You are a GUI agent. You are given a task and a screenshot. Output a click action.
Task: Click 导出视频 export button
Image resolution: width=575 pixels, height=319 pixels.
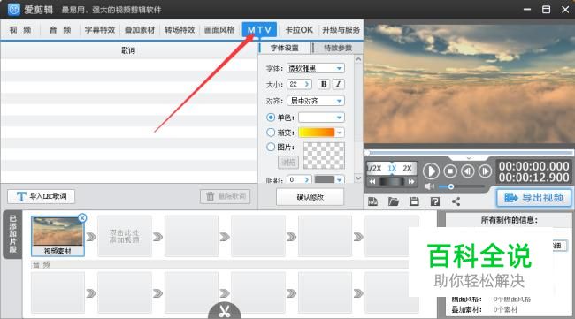[x=534, y=198]
